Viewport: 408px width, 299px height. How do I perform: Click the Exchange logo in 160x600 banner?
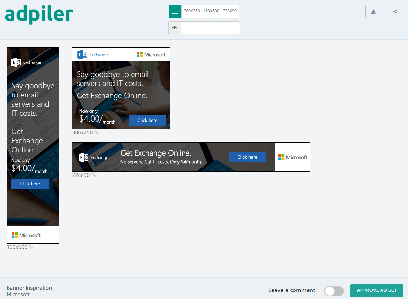pyautogui.click(x=26, y=62)
